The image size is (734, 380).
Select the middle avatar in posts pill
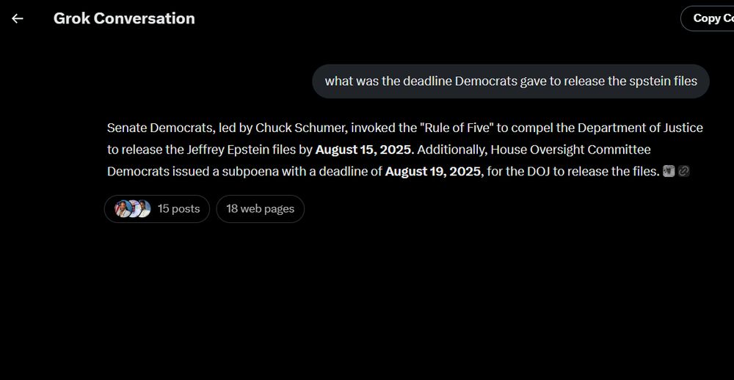[134, 209]
